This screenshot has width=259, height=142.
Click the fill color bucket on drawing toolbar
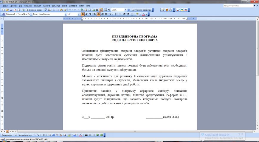point(69,135)
